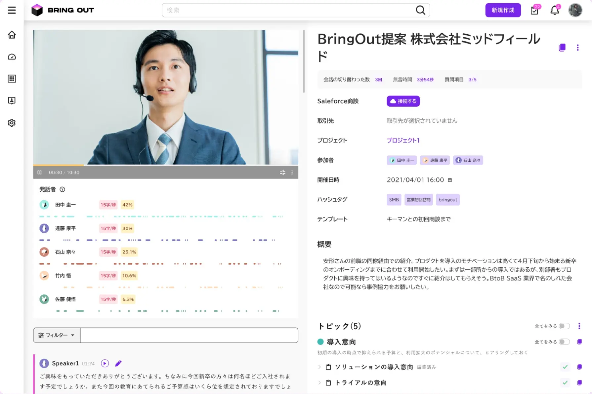Toggle 全てをみる switch for トピック(5)
The height and width of the screenshot is (394, 592).
click(x=564, y=326)
